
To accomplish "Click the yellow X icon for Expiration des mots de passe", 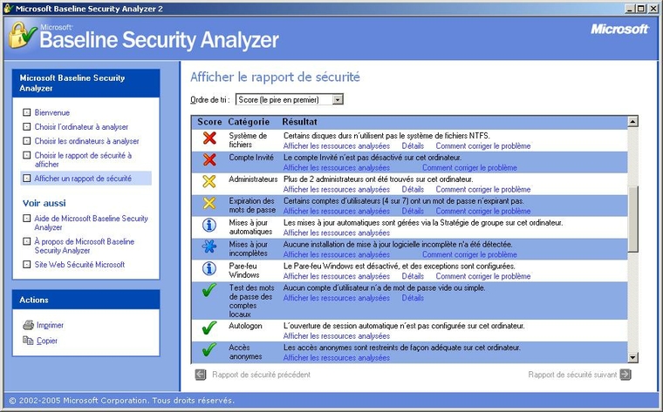I will pyautogui.click(x=209, y=203).
